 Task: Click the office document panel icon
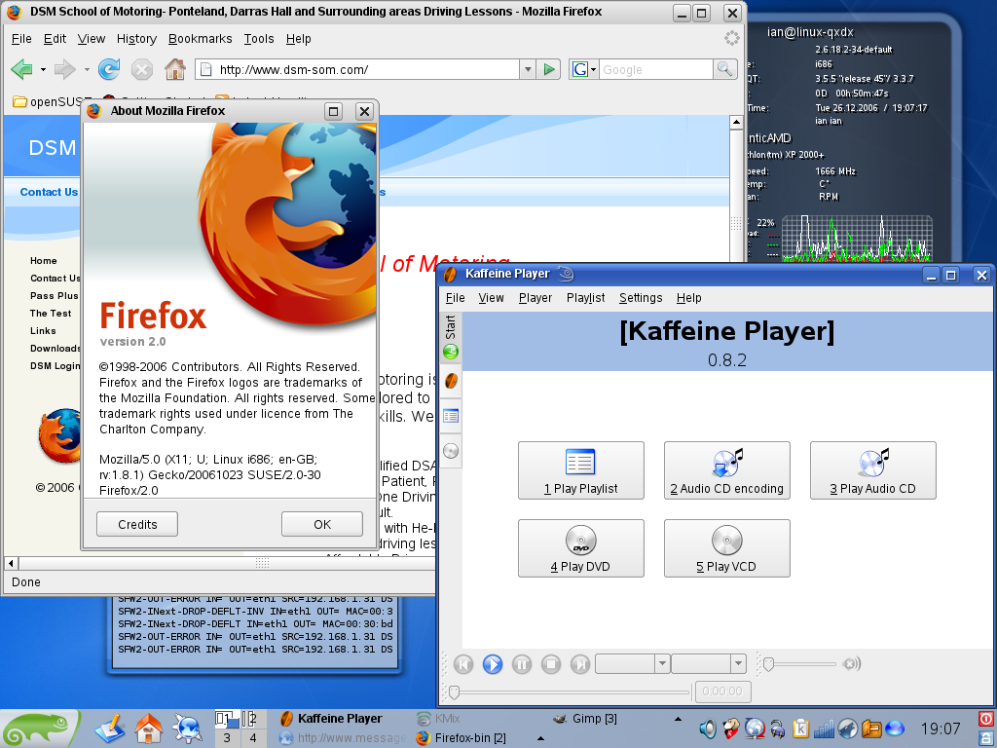[110, 729]
